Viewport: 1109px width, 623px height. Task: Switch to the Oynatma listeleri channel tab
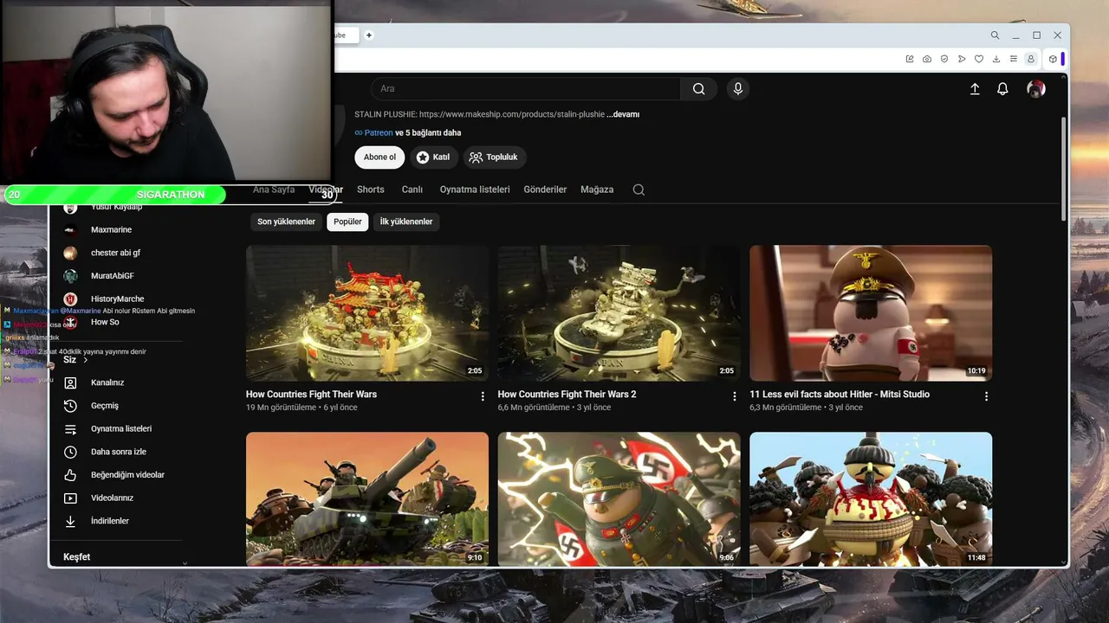(x=475, y=189)
